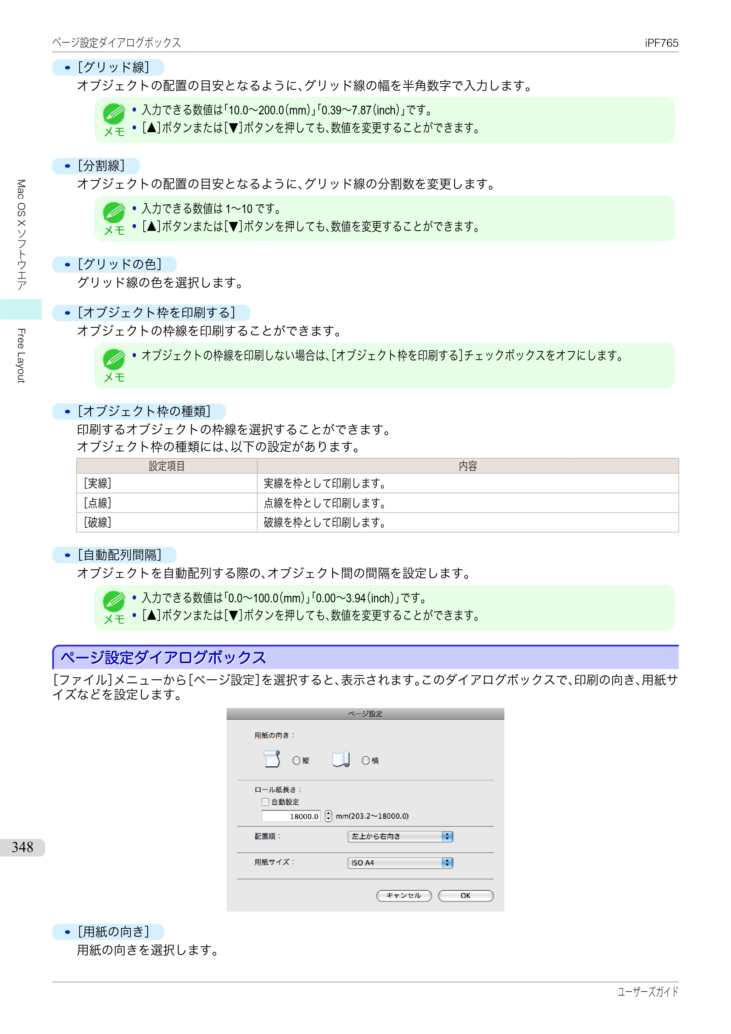
Task: Click the 破線を枠として印刷します。 cell
Action: click(x=468, y=522)
